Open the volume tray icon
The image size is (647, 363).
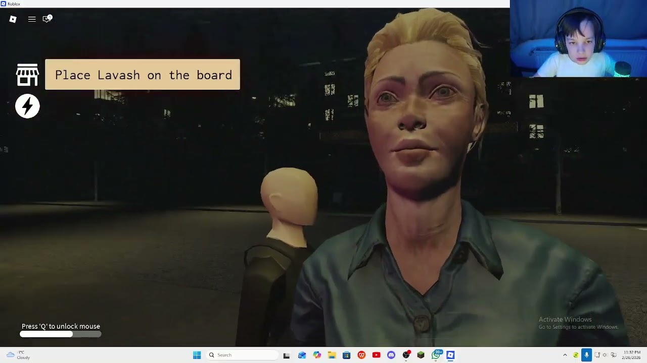coord(605,355)
